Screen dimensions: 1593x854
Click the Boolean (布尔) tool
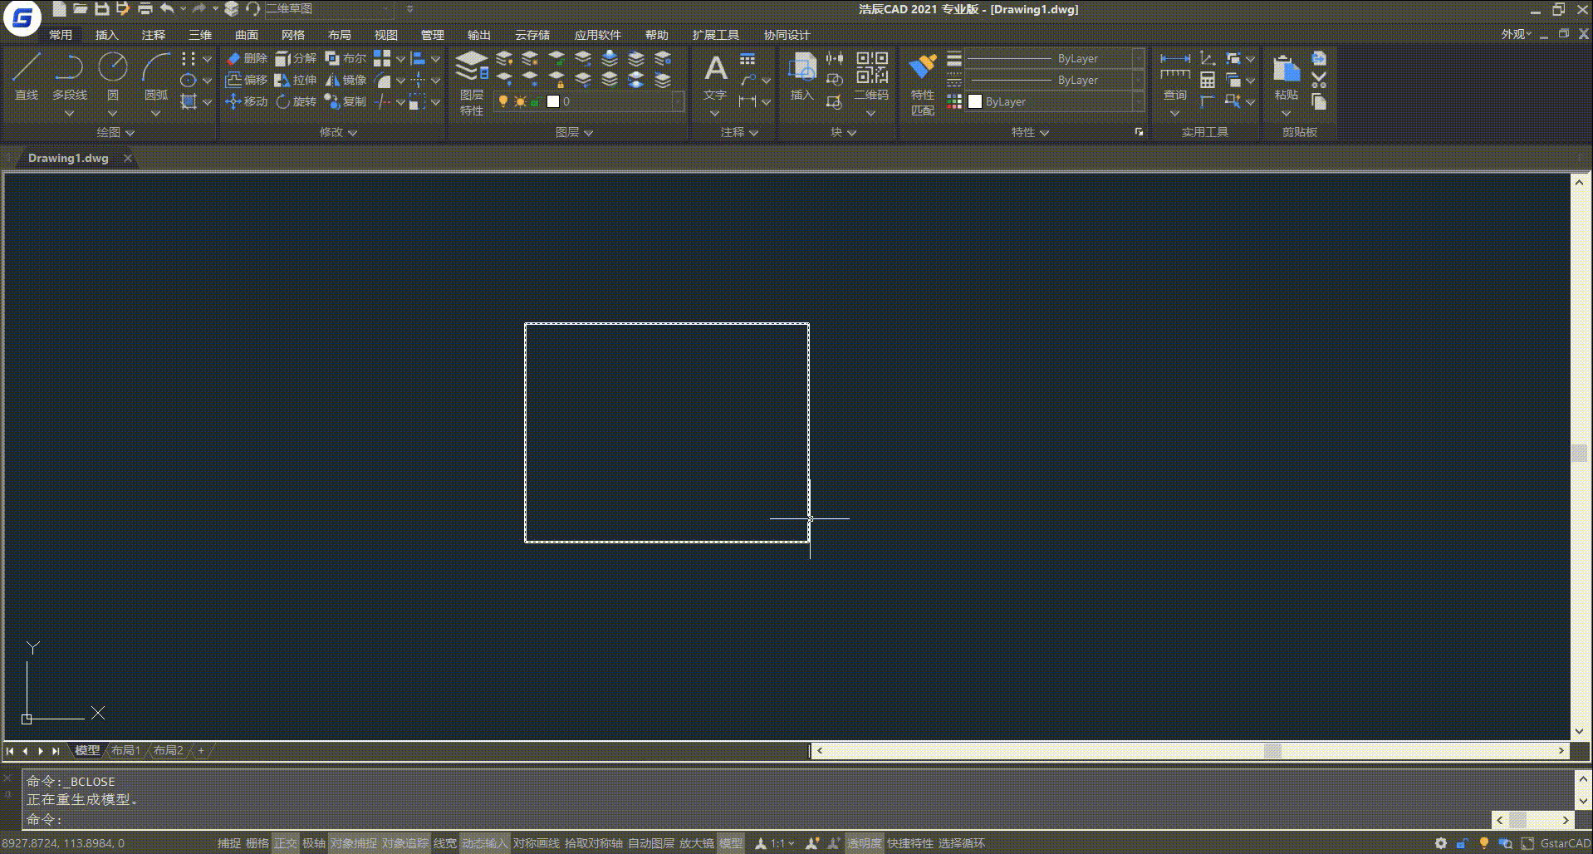[346, 58]
